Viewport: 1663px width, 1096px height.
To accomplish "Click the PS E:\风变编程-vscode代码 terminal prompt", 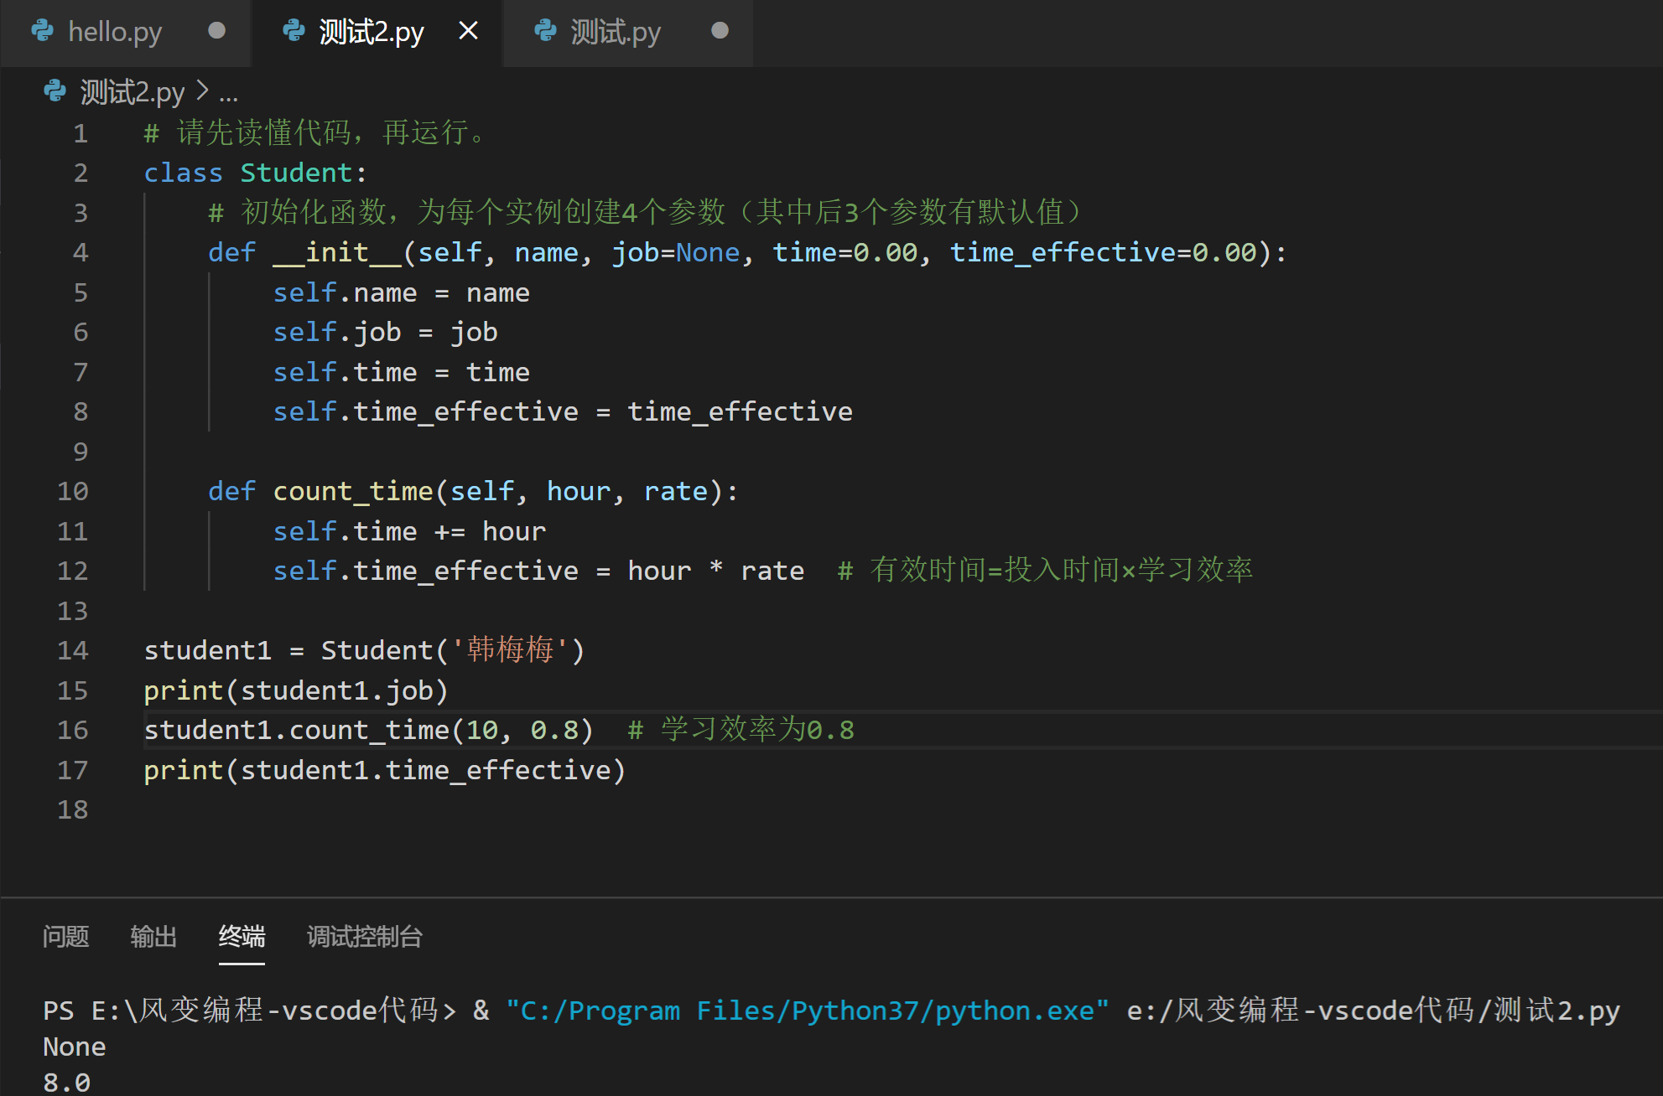I will [250, 1011].
